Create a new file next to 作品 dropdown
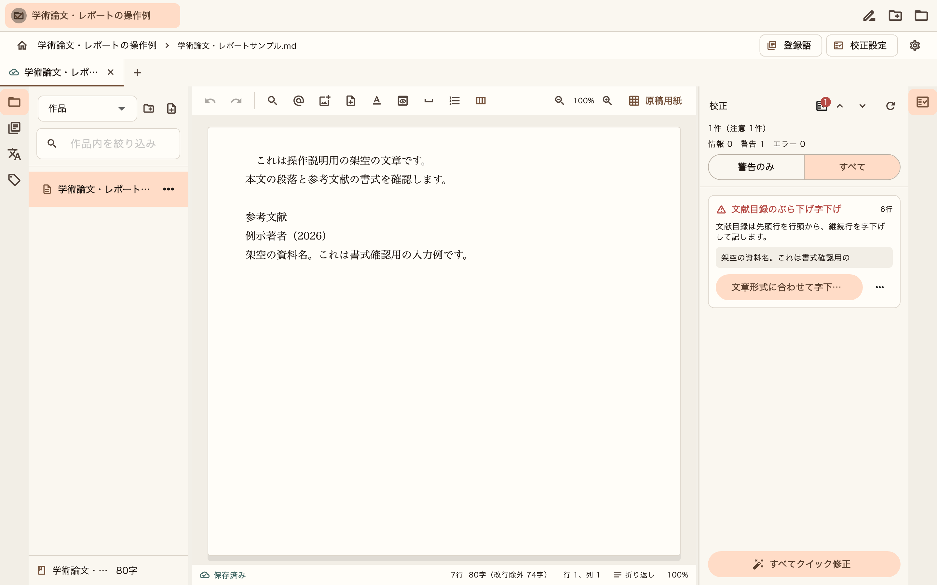937x585 pixels. (x=171, y=108)
